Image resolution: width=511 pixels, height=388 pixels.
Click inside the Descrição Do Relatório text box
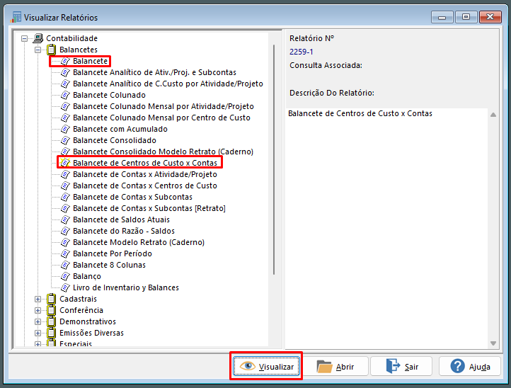(386, 228)
